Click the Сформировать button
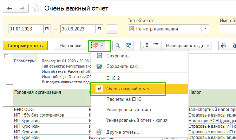 [x=25, y=45]
